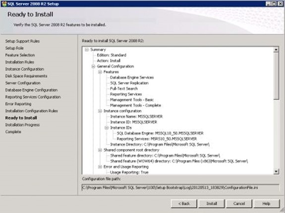Select the Reporting Services feature item
This screenshot has width=285, height=213.
tap(126, 94)
